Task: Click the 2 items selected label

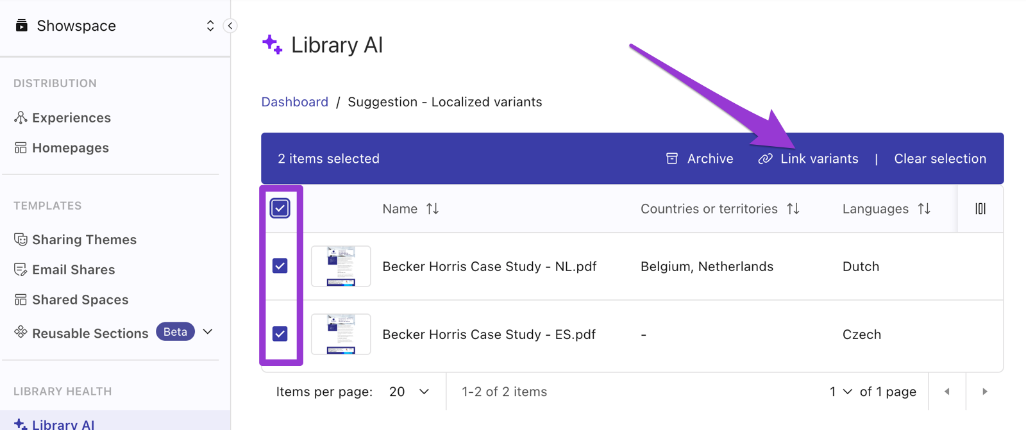Action: (328, 159)
